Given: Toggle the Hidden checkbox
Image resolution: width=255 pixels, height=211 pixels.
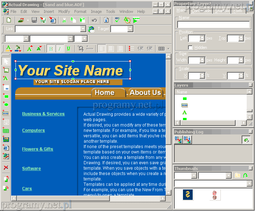Looking at the screenshot, I should coord(190,47).
